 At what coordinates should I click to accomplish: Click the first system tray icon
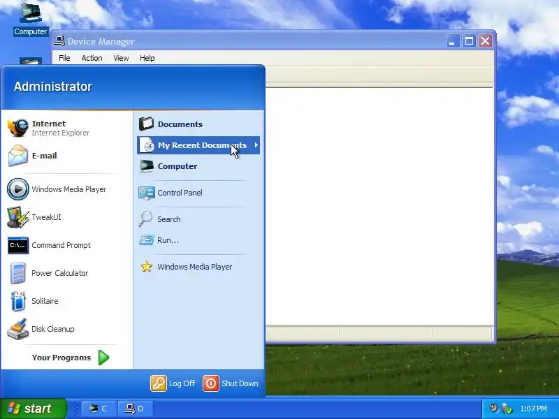(x=493, y=408)
